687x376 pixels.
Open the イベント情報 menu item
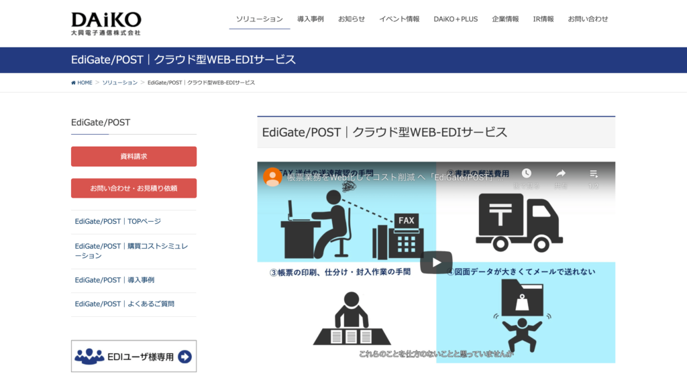(x=399, y=19)
